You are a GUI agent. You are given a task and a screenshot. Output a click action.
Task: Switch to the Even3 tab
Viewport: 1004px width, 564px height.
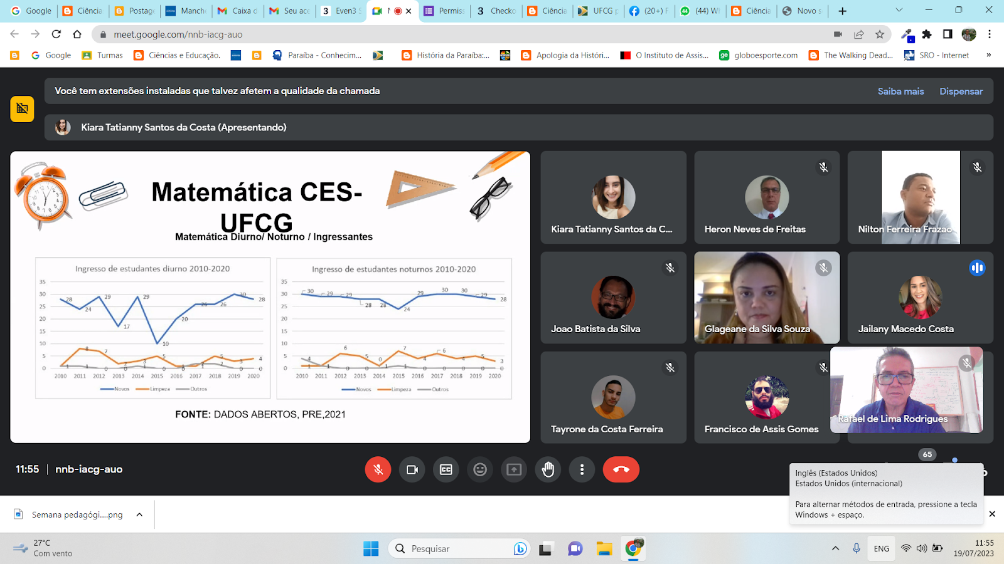[341, 11]
